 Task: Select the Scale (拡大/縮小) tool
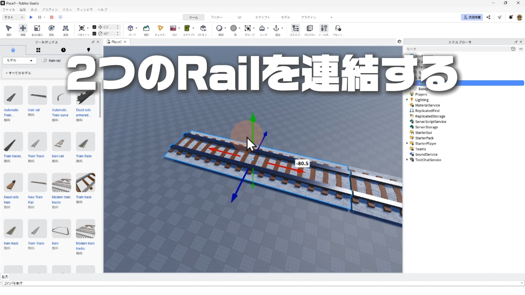pos(37,28)
